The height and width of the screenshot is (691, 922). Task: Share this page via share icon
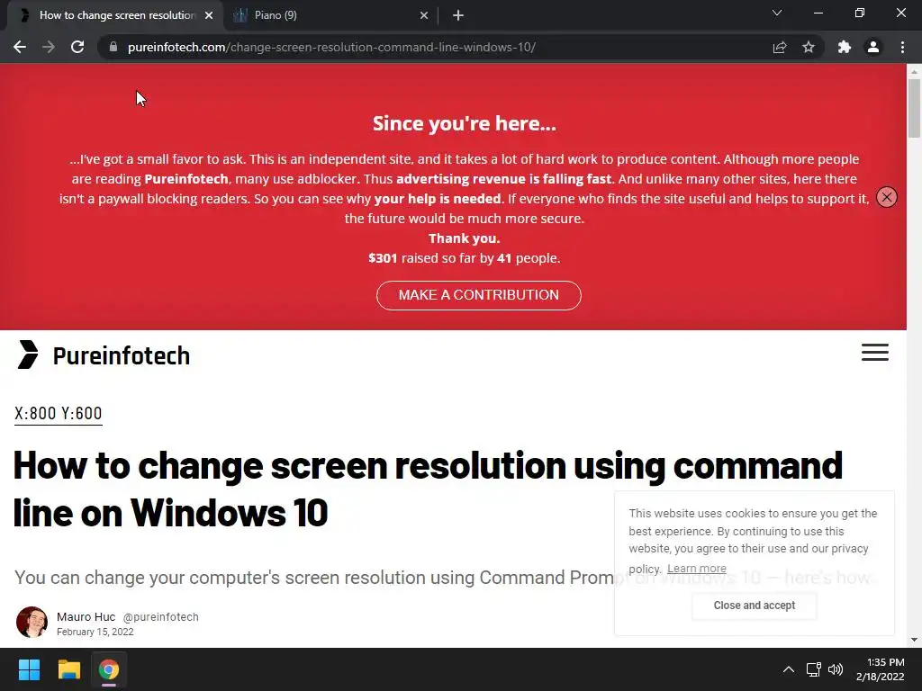pos(780,47)
